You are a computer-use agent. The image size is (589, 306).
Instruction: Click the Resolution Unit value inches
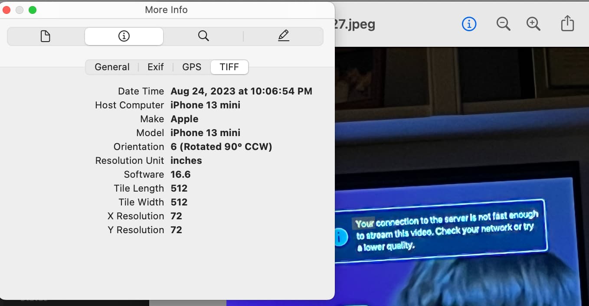186,160
